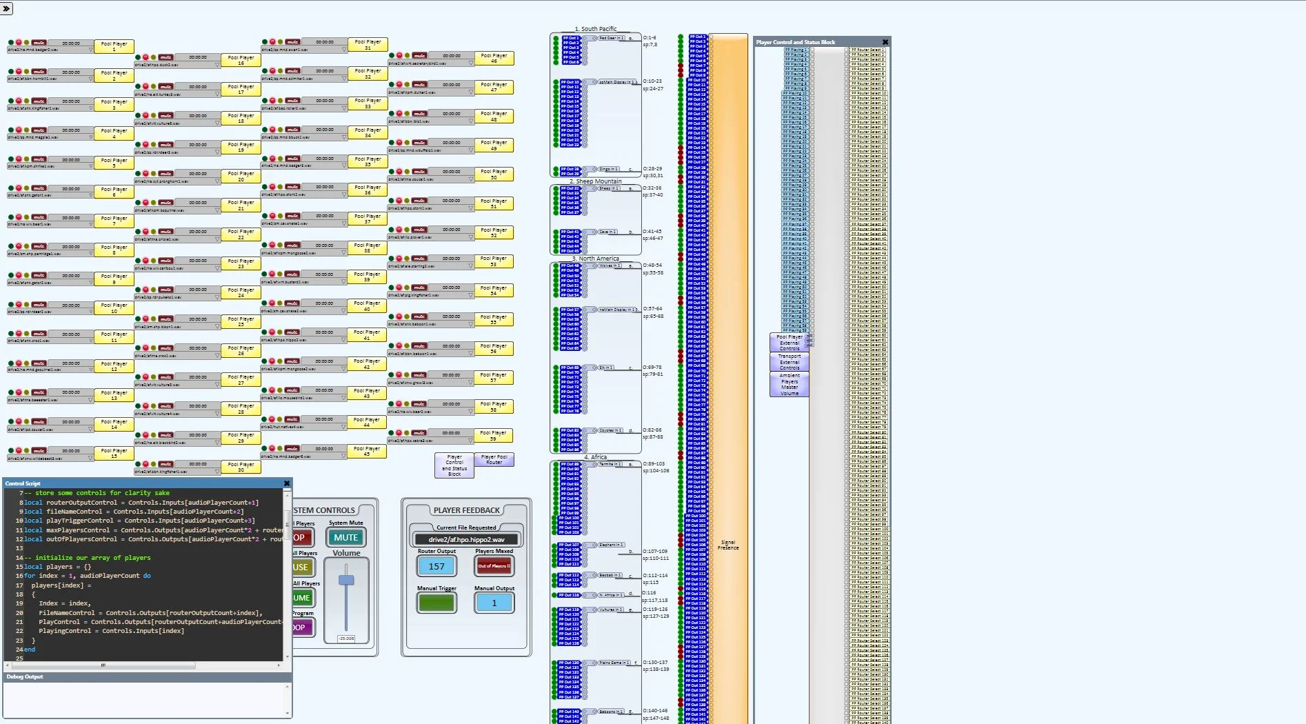Toggle the System Mute MUTE button
1306x724 pixels.
point(345,538)
